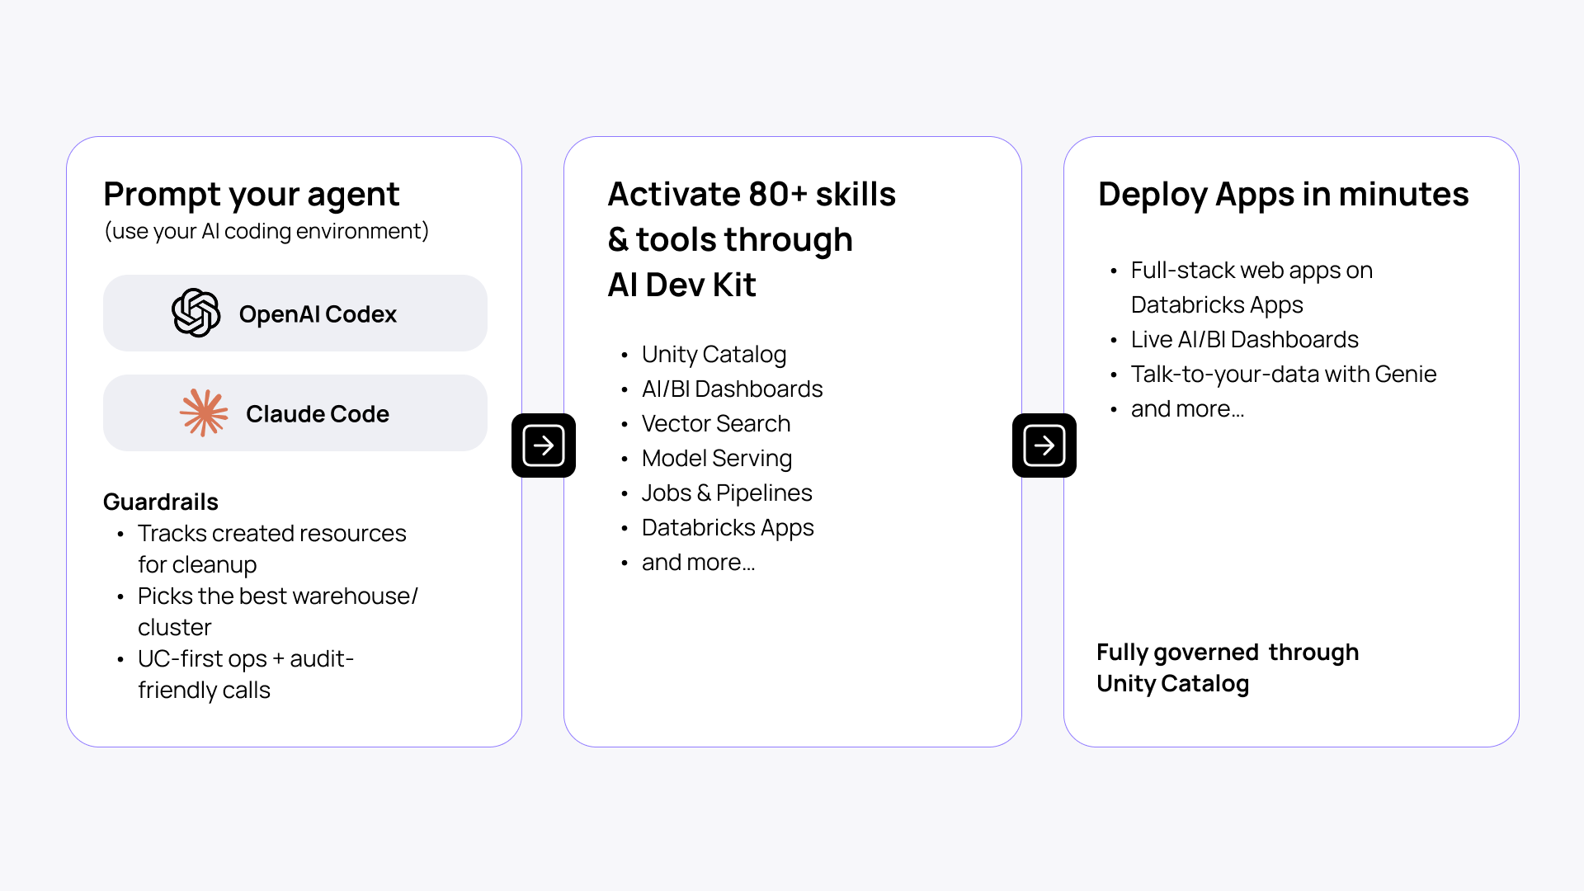Select the Claude Code option
1584x891 pixels.
coord(295,412)
